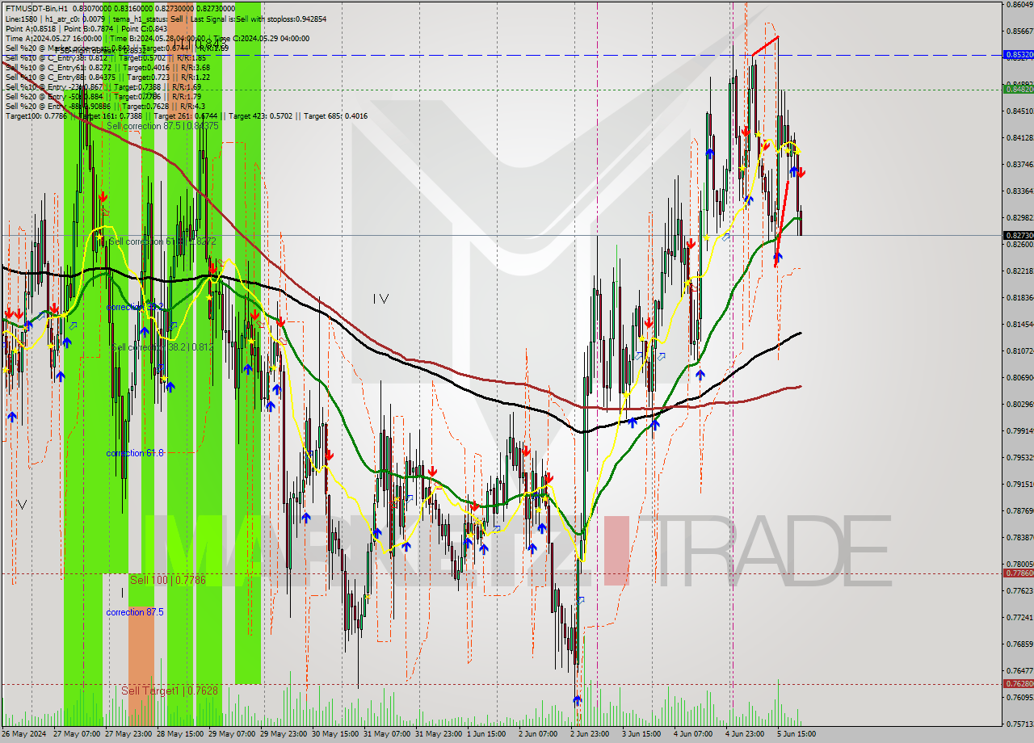Click the 0.81072 price axis value
This screenshot has height=743, width=1034.
1018,351
